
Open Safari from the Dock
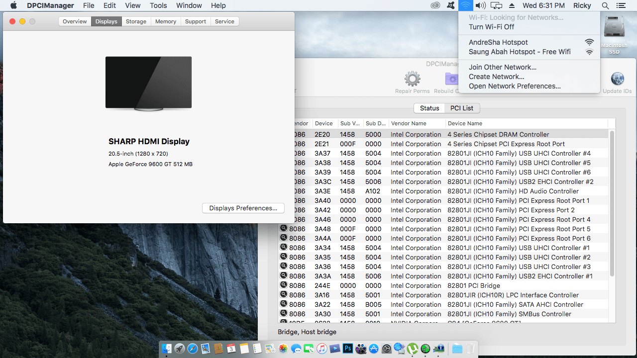point(193,349)
